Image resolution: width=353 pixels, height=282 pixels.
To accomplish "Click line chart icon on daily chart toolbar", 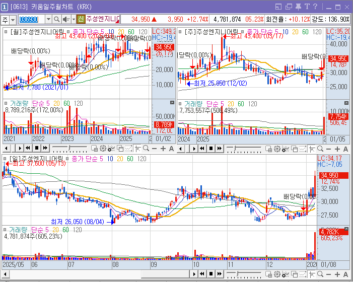I will [303, 274].
